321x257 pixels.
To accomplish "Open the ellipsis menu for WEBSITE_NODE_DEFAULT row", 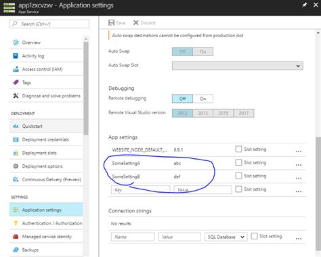I will pyautogui.click(x=299, y=151).
